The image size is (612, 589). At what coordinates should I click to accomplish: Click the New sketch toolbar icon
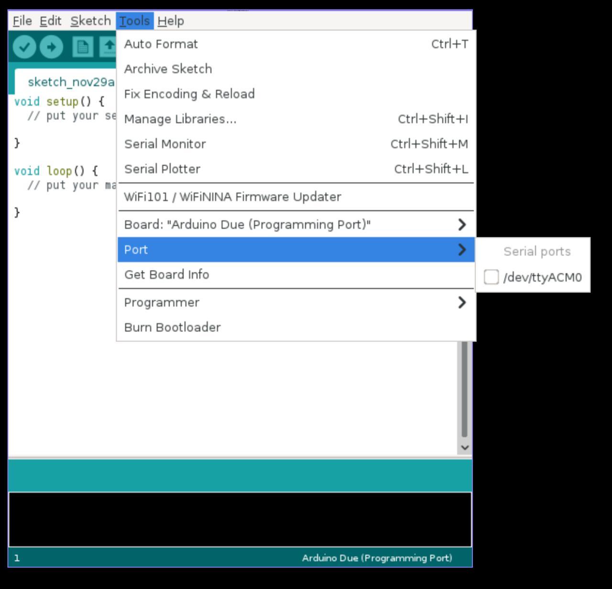coord(83,47)
